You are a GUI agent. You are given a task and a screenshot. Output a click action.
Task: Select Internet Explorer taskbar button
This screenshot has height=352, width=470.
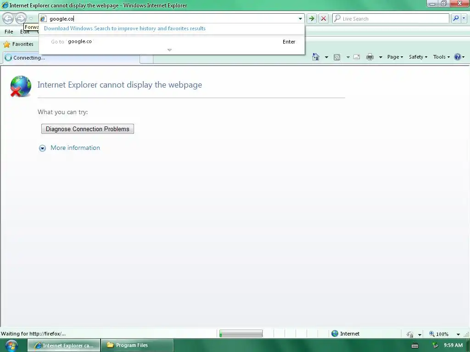[64, 346]
